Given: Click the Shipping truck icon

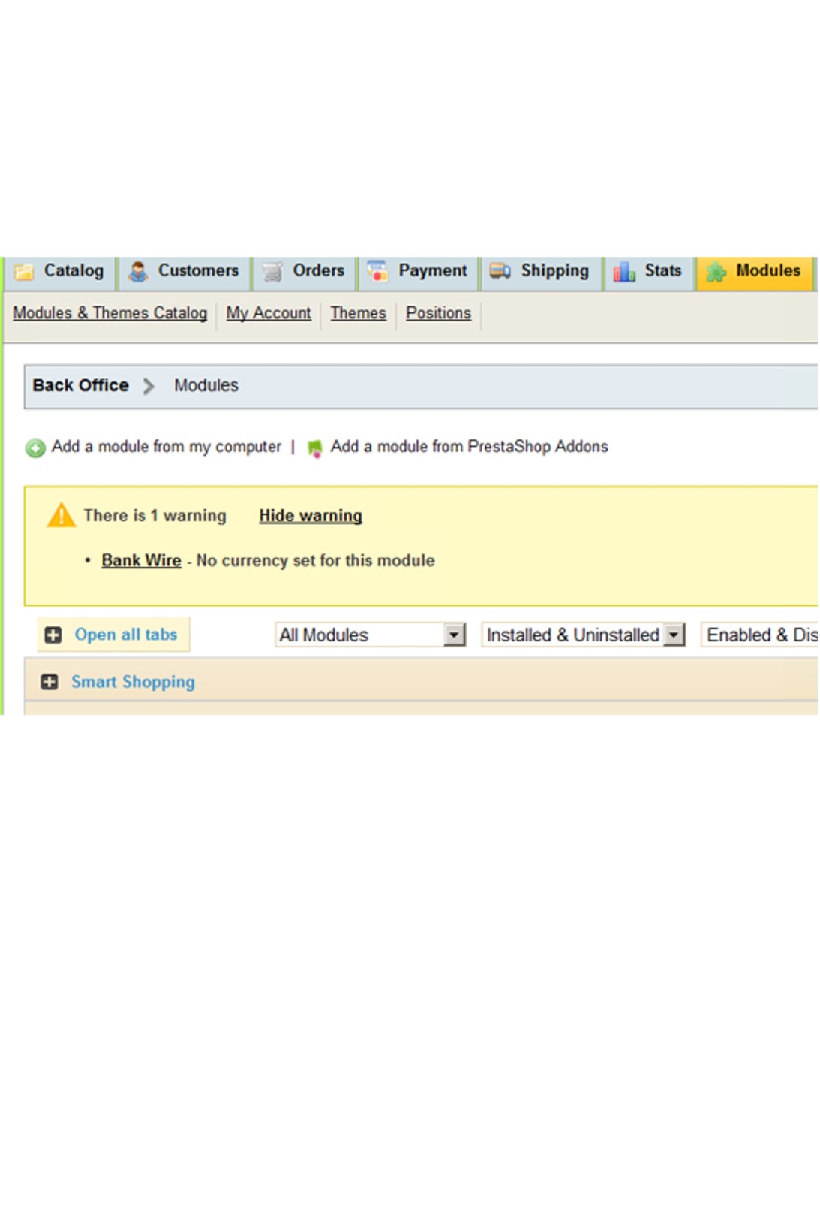Looking at the screenshot, I should [500, 270].
